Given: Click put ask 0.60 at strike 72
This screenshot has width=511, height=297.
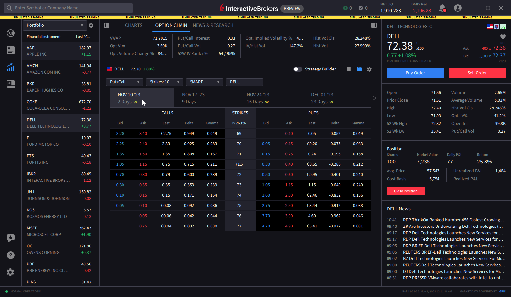Looking at the screenshot, I should tap(289, 175).
